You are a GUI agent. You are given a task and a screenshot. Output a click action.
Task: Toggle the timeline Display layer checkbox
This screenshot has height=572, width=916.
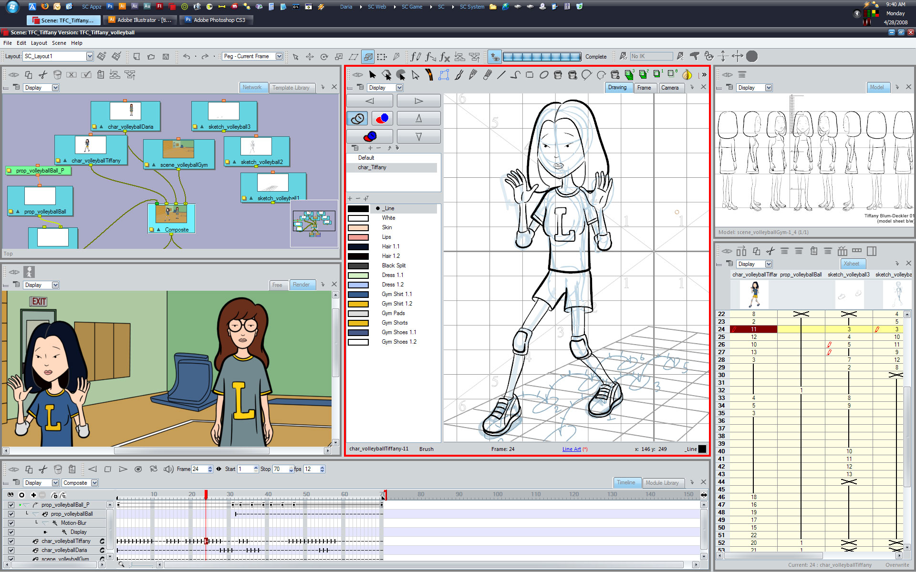pos(11,532)
